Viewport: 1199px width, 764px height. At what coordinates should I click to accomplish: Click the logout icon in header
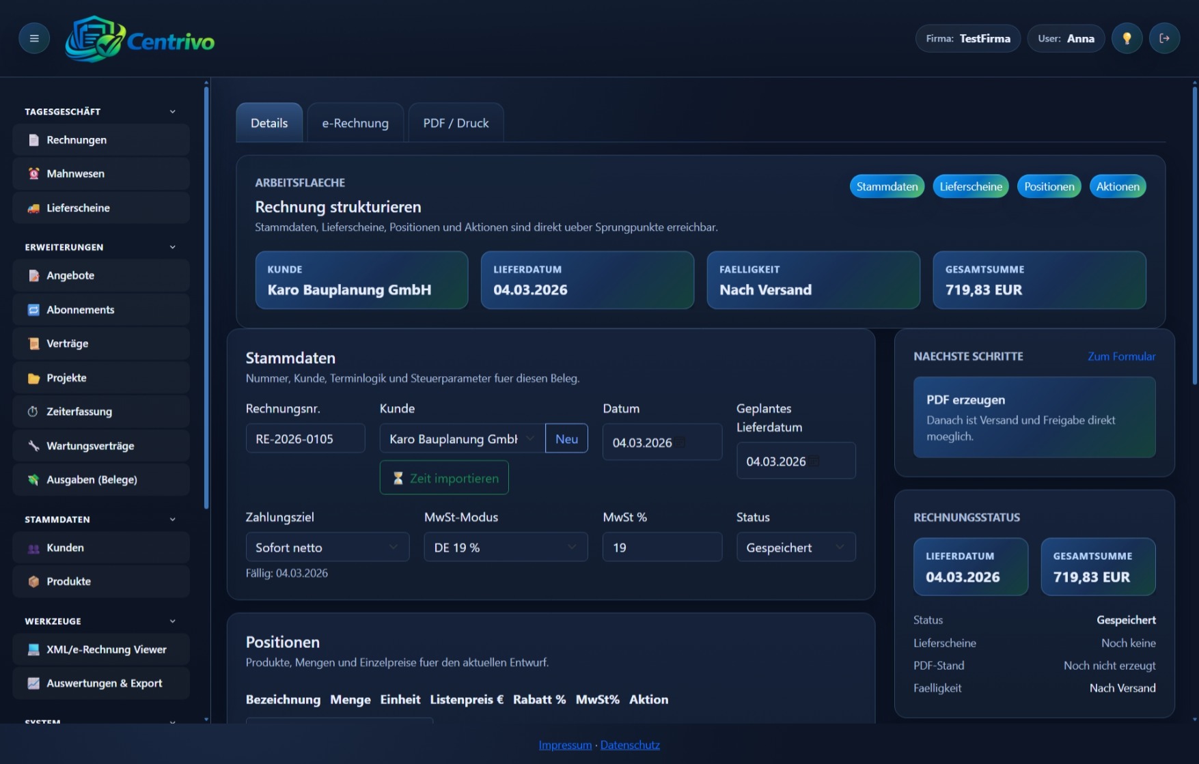pos(1164,38)
